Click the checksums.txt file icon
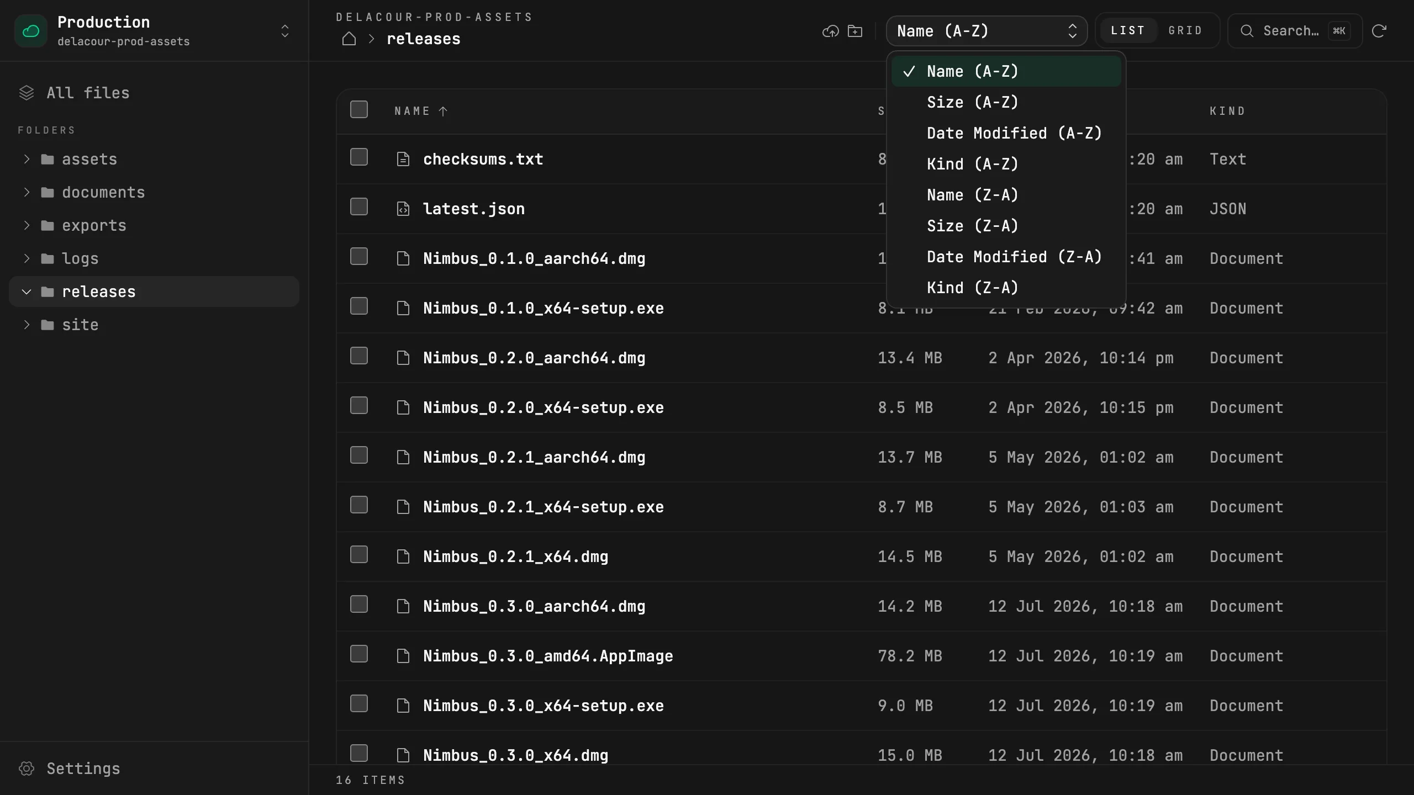The height and width of the screenshot is (795, 1414). pos(403,159)
